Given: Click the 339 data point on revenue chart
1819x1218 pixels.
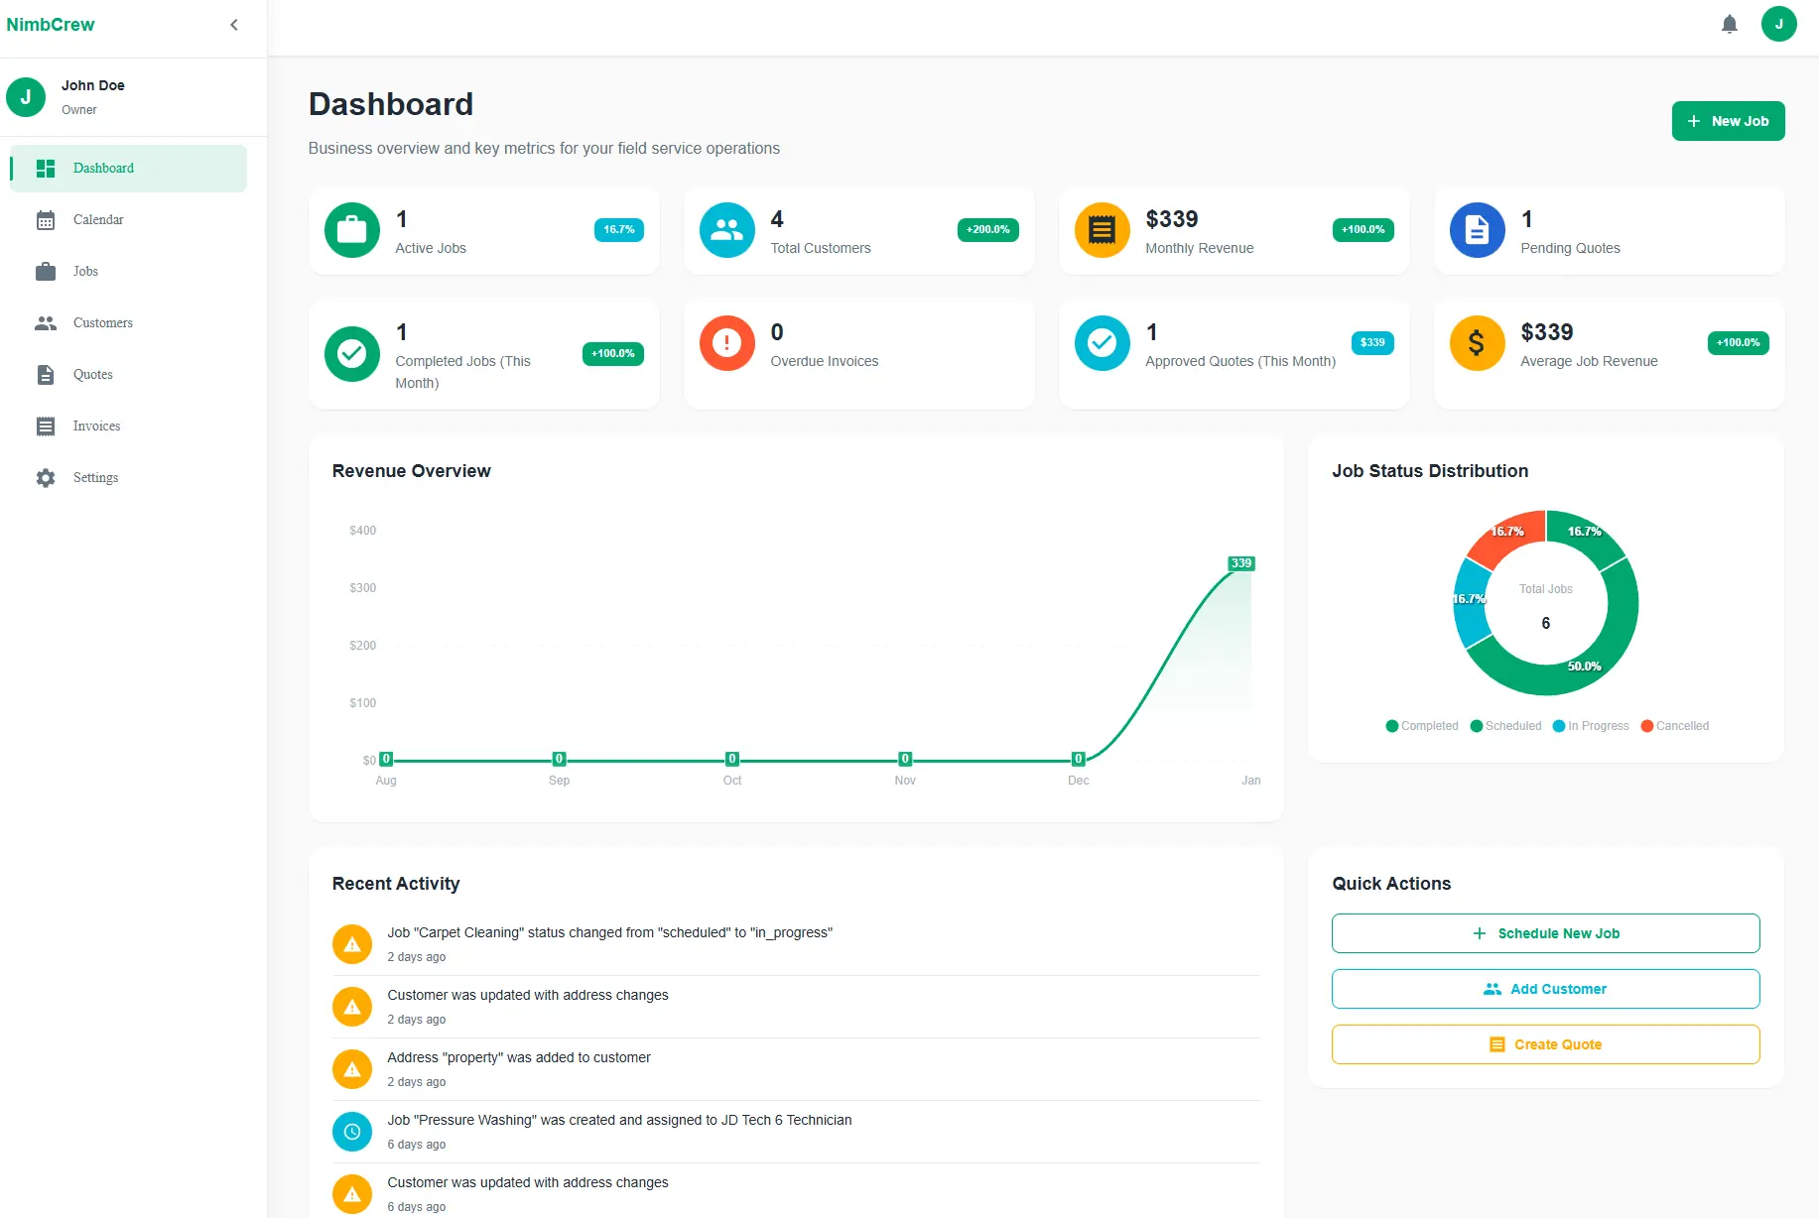Looking at the screenshot, I should [x=1241, y=563].
